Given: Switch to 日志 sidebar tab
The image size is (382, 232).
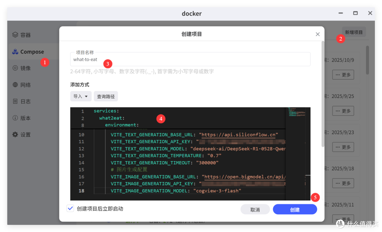Looking at the screenshot, I should (34, 101).
